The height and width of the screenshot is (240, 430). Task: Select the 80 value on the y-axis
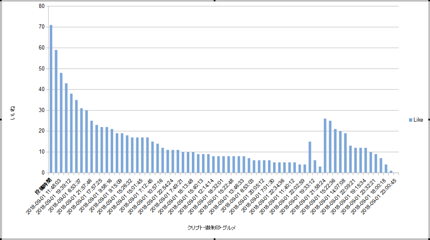click(x=41, y=6)
